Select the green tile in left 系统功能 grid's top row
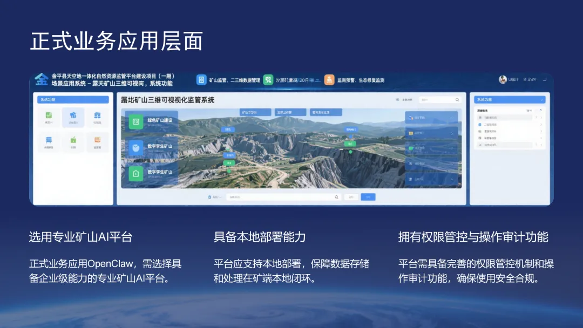 tap(49, 118)
